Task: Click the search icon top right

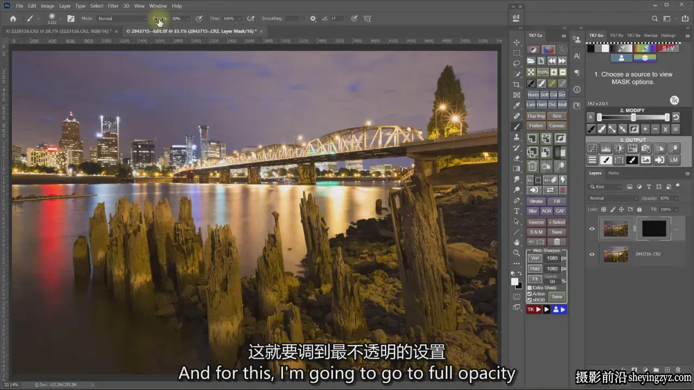Action: (654, 18)
